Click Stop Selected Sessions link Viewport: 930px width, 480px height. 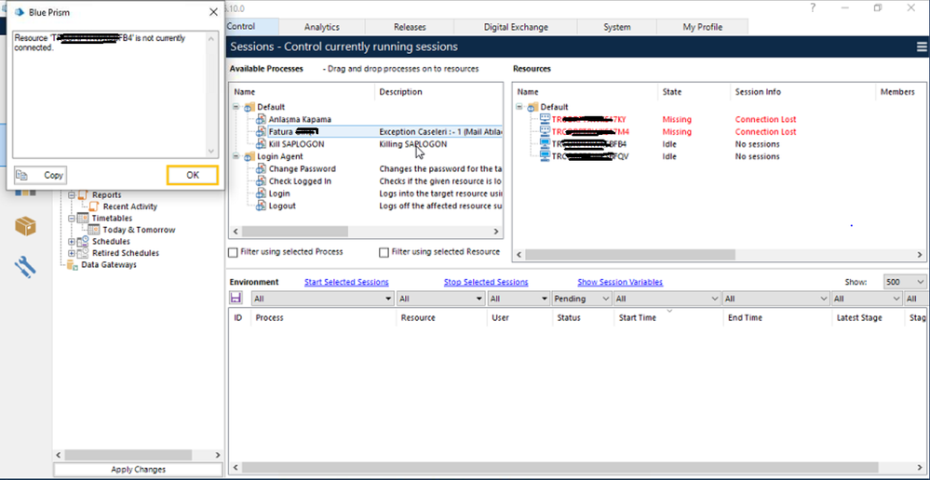click(x=486, y=282)
